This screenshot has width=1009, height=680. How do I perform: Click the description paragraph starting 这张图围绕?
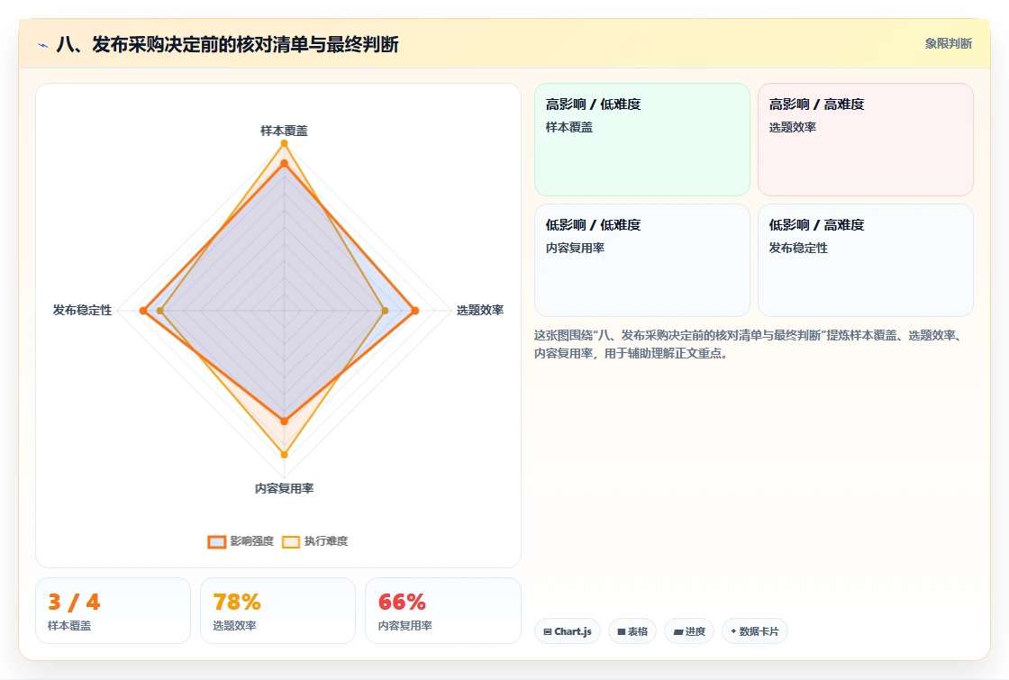[749, 344]
